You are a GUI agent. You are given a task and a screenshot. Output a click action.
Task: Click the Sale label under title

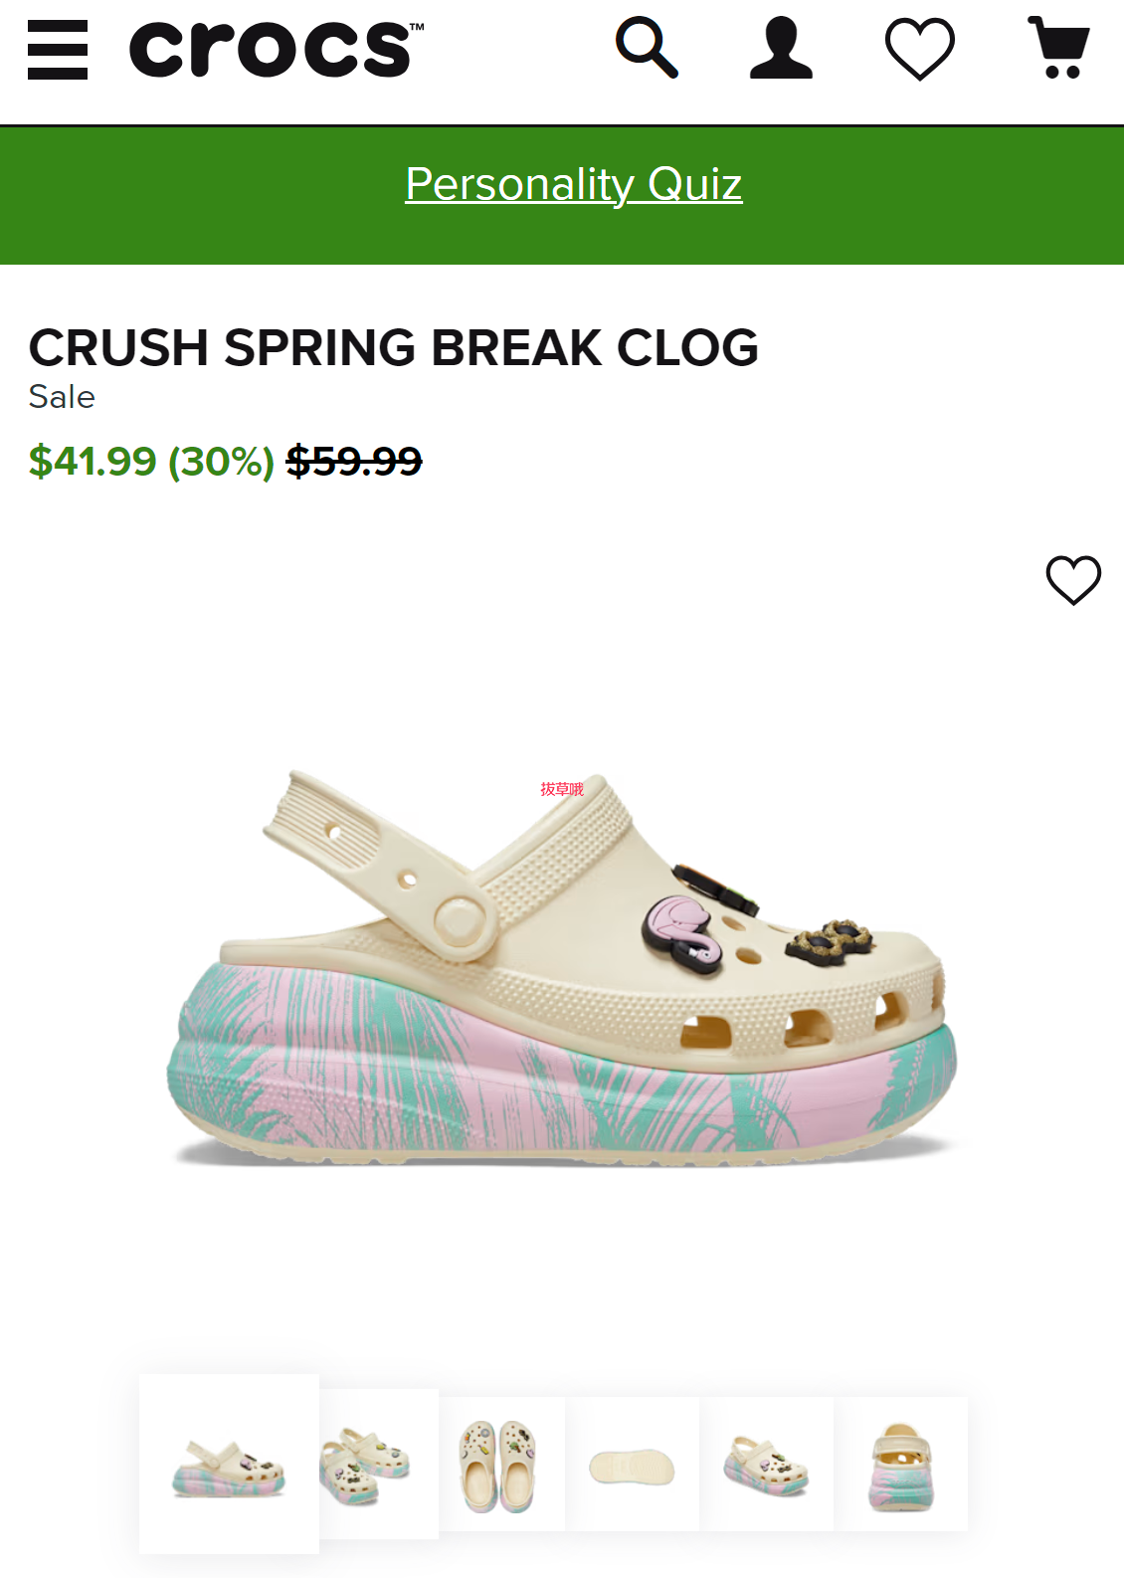(62, 397)
